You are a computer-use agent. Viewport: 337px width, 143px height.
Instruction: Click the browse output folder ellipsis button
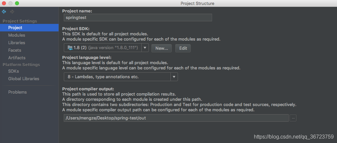pos(293,118)
